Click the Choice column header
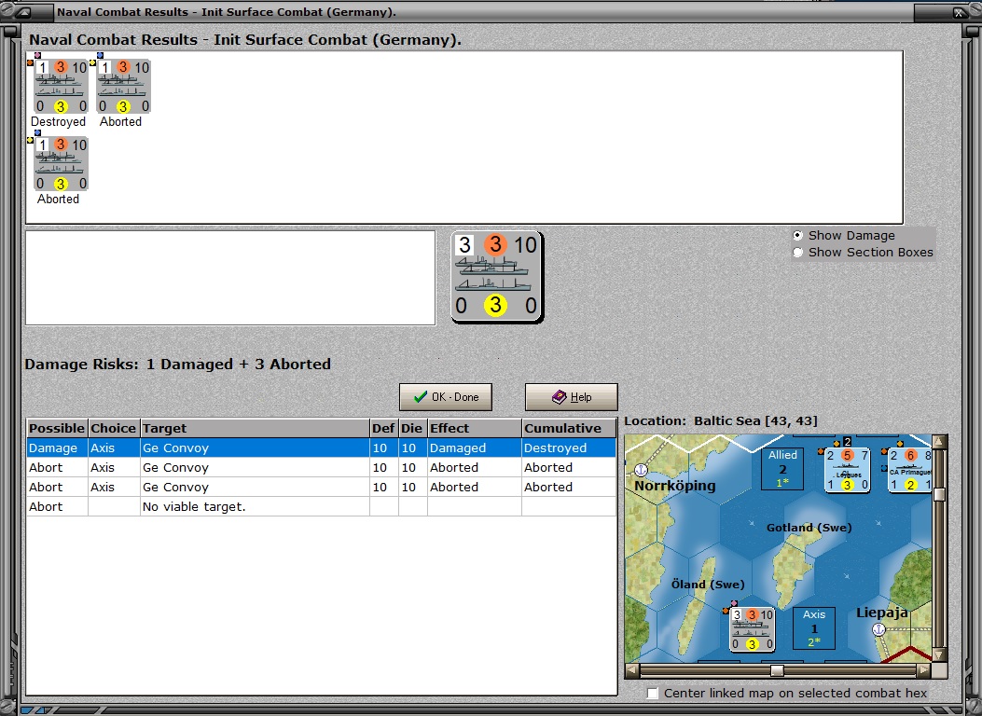 point(114,428)
